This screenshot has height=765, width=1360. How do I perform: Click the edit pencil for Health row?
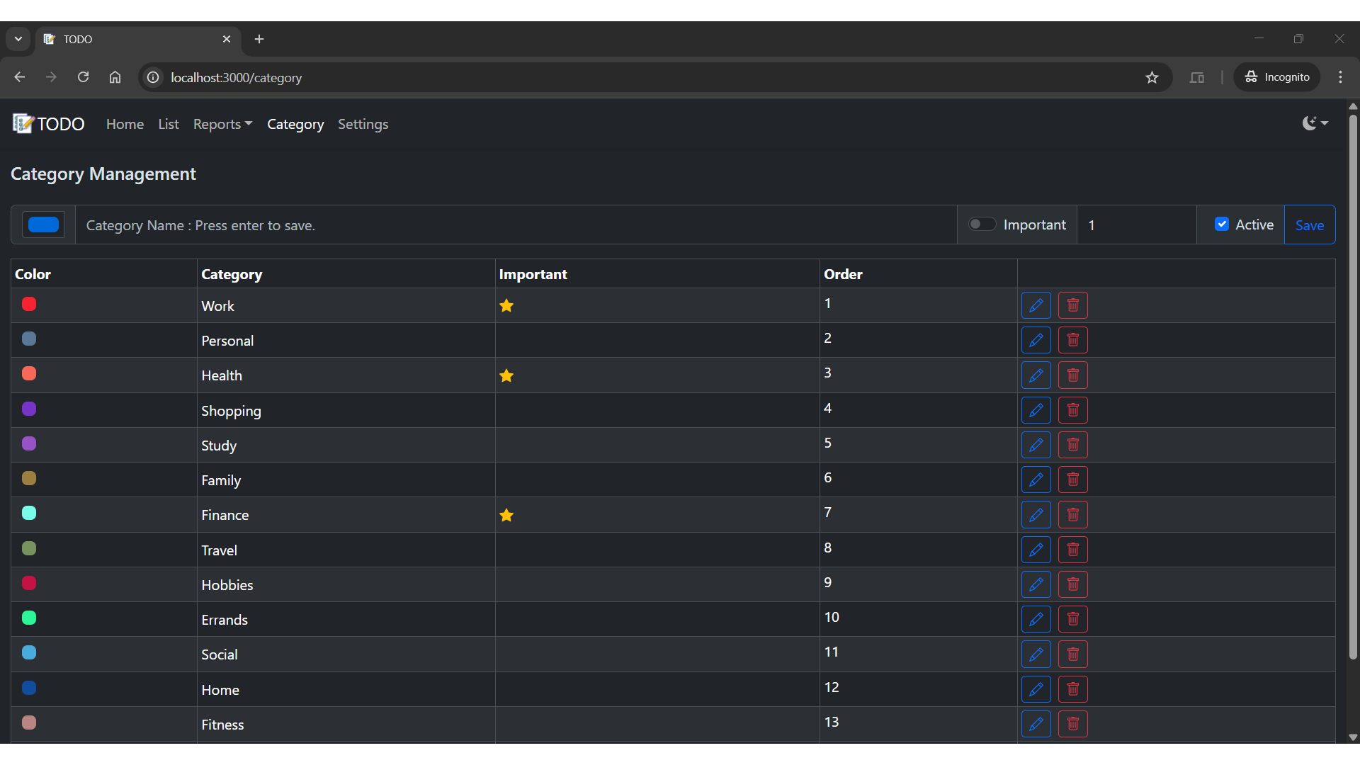1036,375
